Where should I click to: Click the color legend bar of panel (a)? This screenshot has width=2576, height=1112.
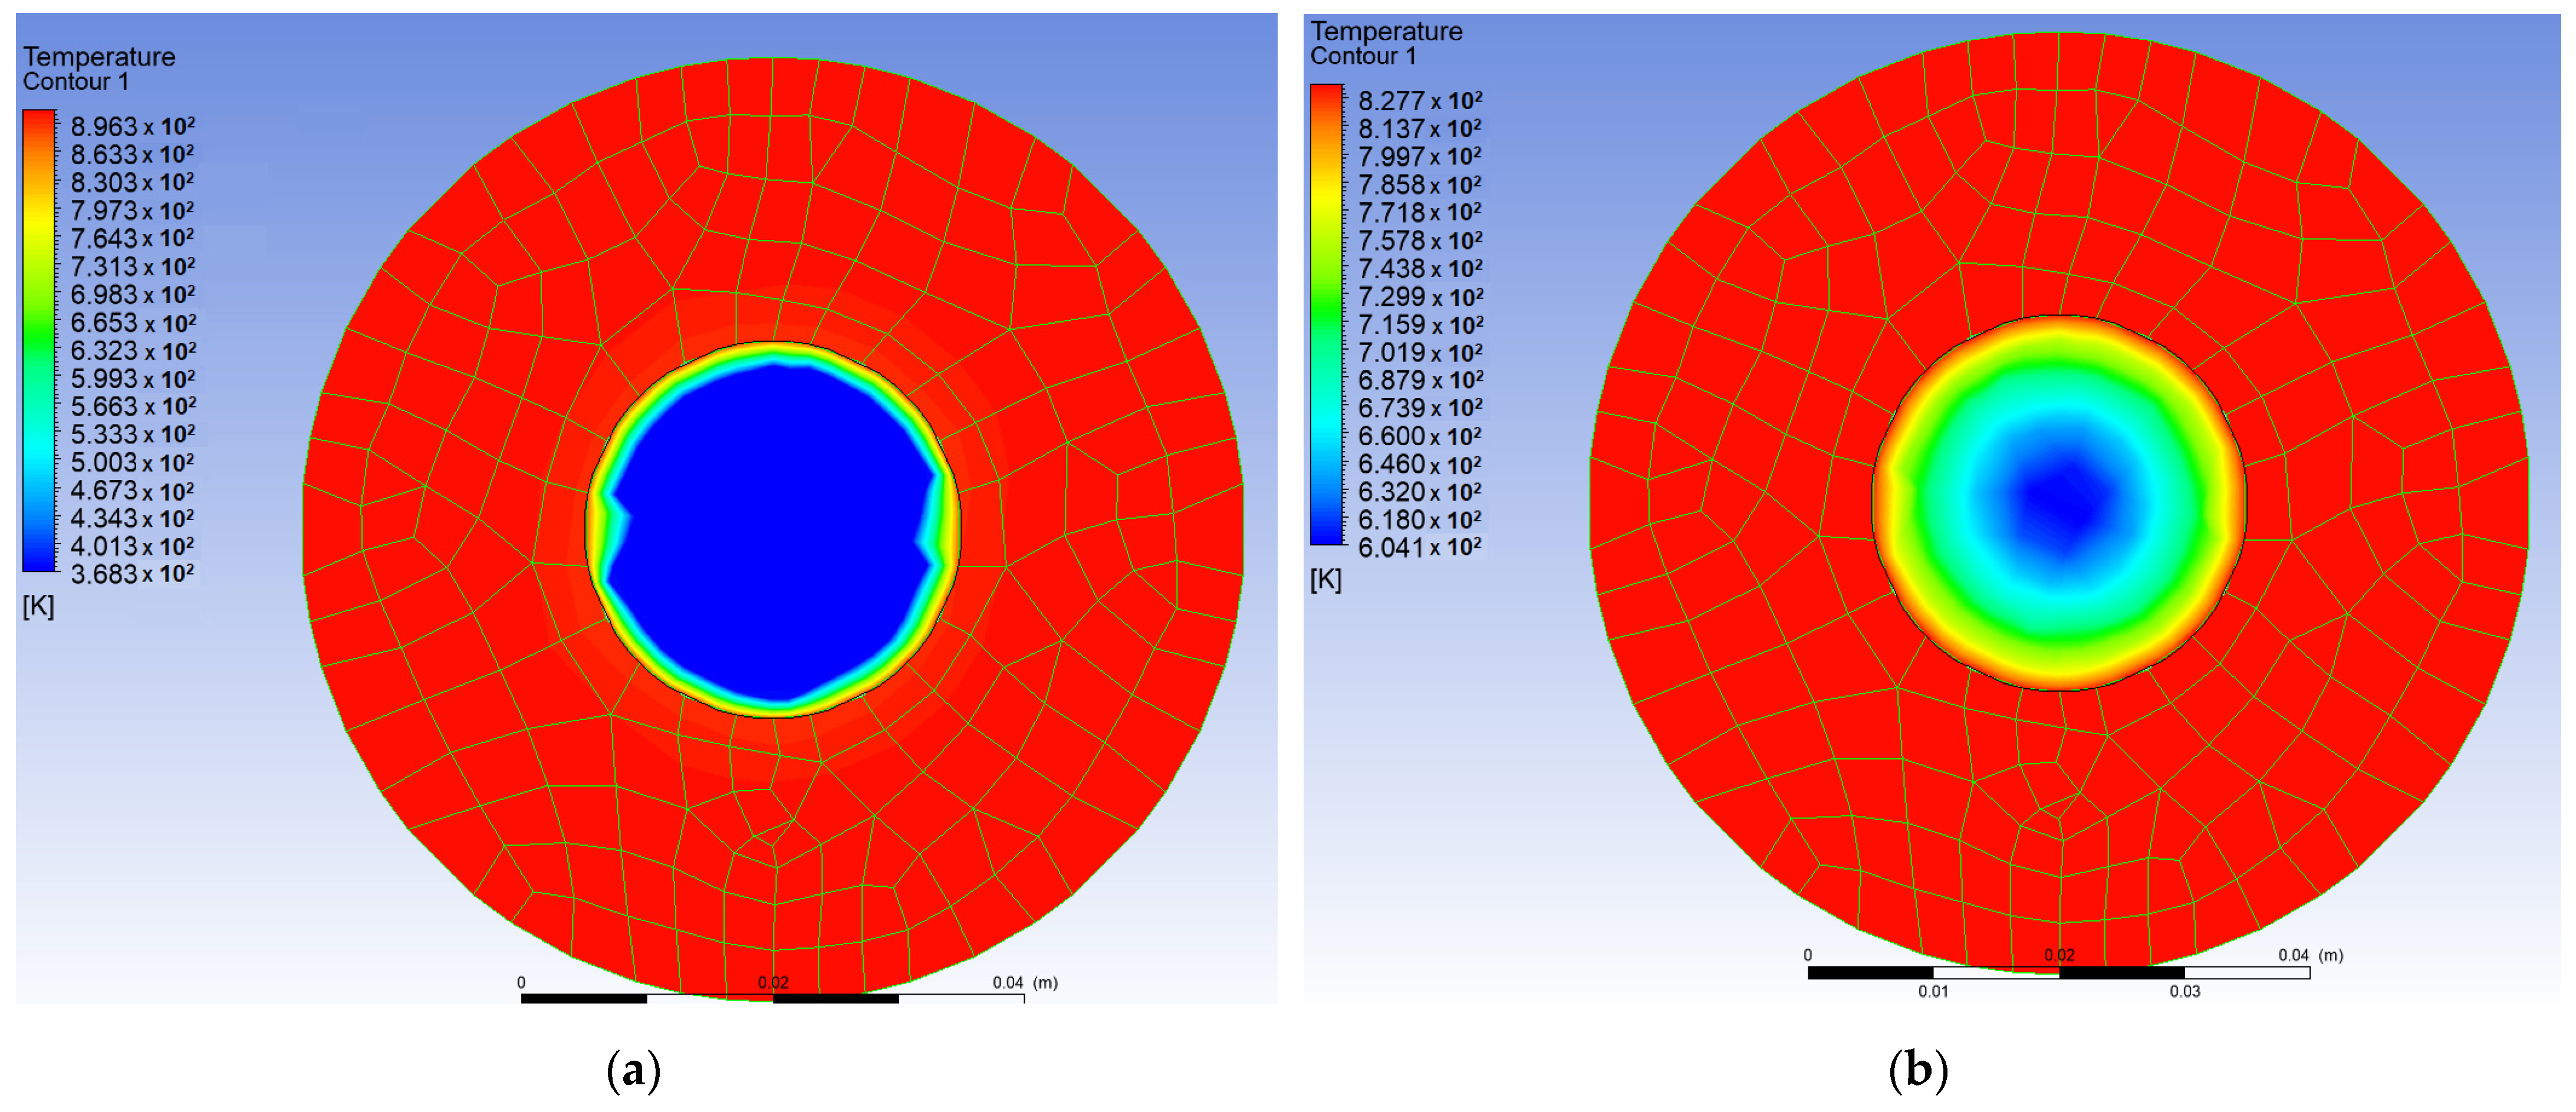[39, 341]
